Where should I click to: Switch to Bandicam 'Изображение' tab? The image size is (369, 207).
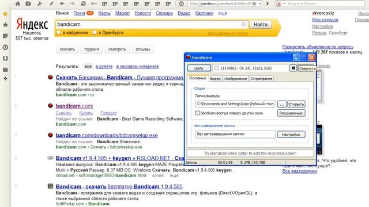click(x=236, y=79)
